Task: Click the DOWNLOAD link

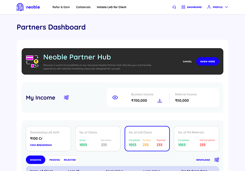Action: pos(203,160)
